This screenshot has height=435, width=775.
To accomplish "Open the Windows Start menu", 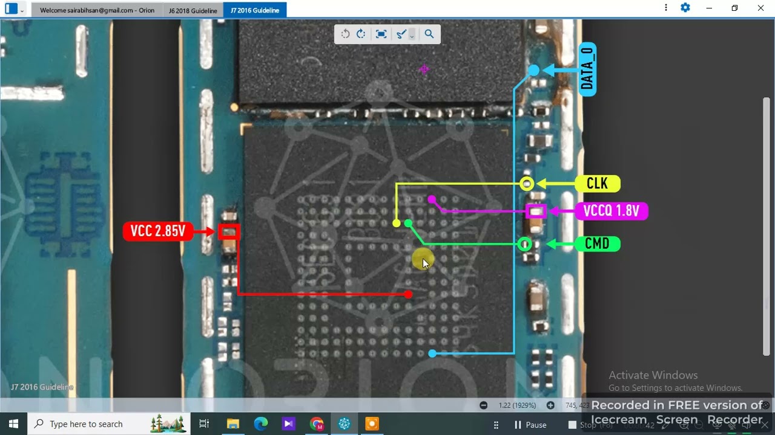I will 13,424.
